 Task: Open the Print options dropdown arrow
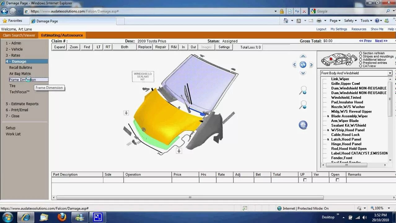pyautogui.click(x=325, y=21)
